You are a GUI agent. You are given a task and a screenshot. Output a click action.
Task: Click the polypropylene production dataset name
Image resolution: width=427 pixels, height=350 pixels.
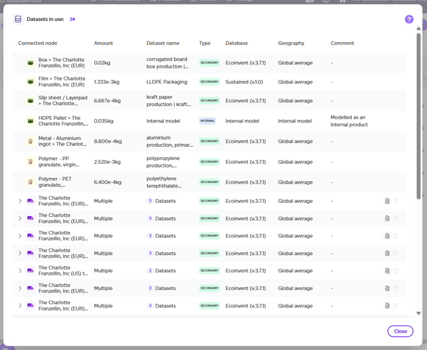click(x=163, y=161)
